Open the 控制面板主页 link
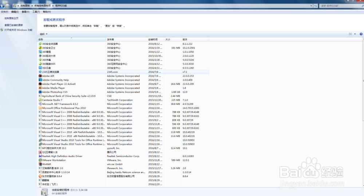This screenshot has width=364, height=196. coord(11,18)
